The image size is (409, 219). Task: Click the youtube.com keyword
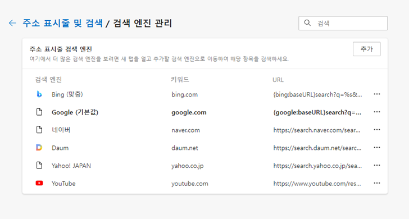(190, 184)
